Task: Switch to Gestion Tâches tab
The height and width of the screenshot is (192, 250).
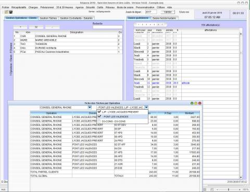Action: [48, 18]
